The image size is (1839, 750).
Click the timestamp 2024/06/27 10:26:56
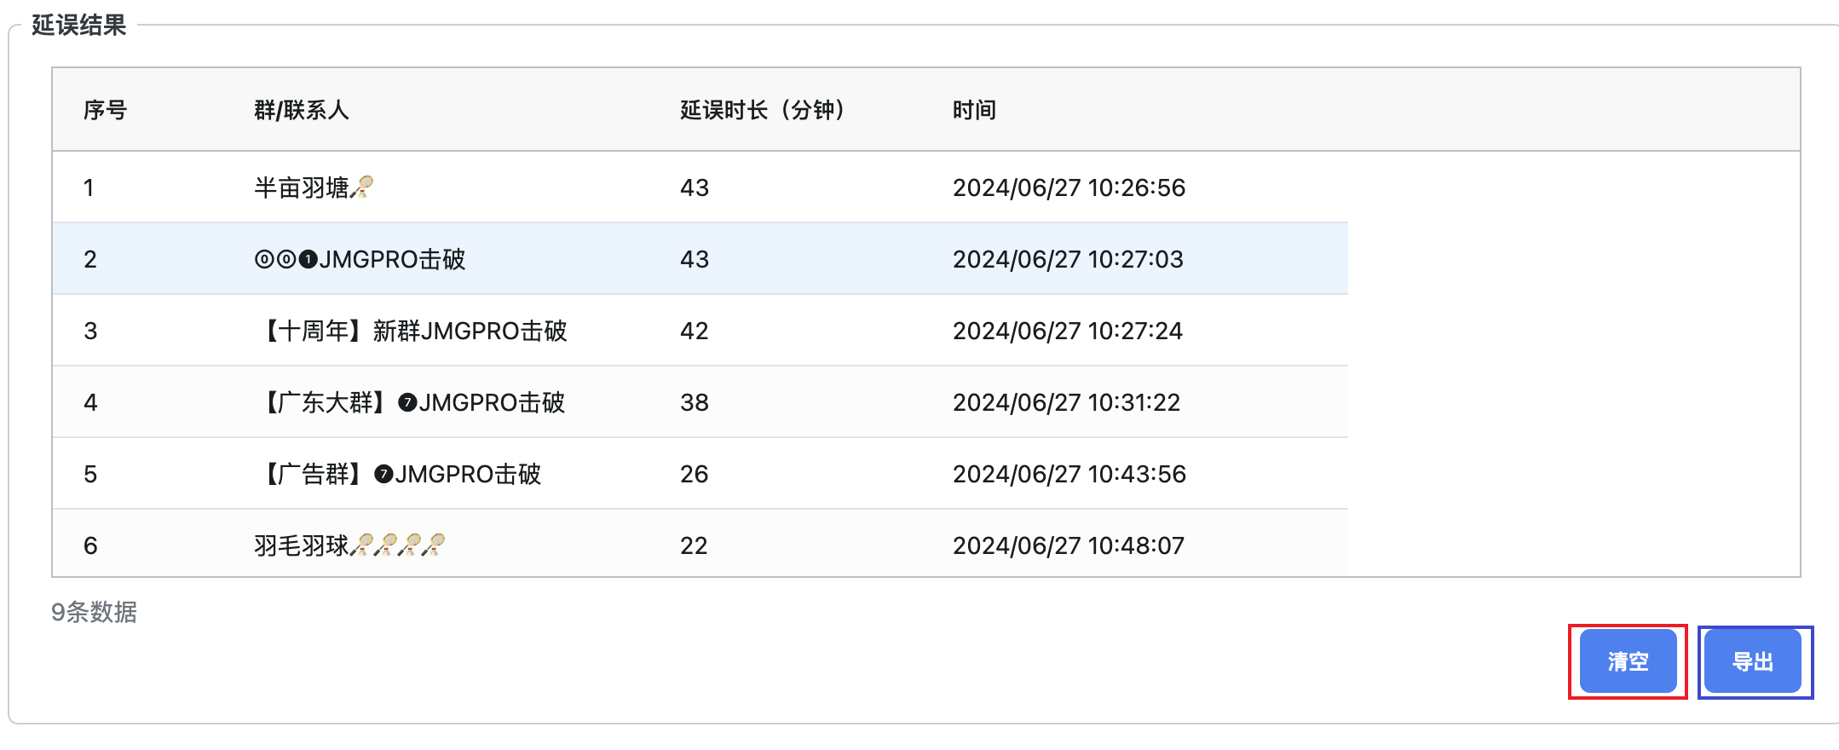point(1069,187)
